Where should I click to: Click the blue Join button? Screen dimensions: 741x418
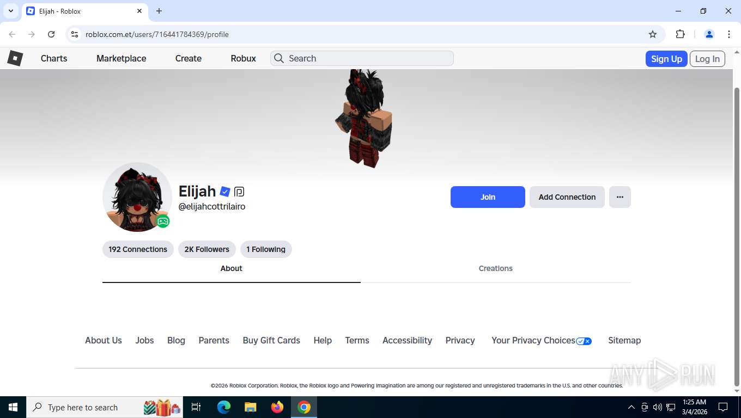(x=488, y=197)
